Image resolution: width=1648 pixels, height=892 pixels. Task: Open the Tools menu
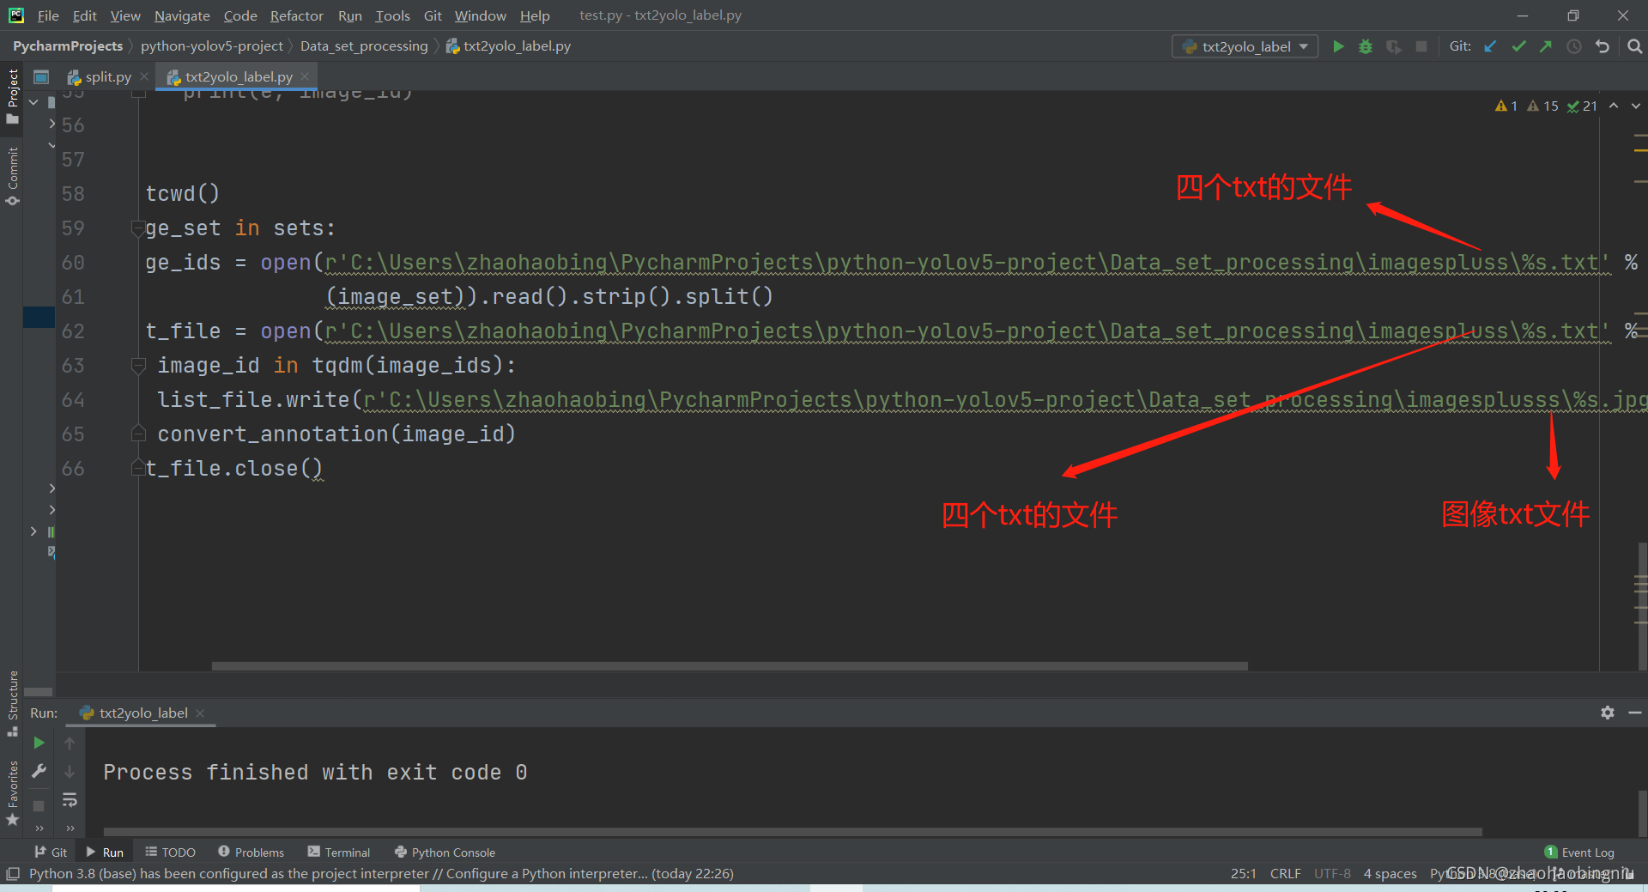[x=392, y=15]
